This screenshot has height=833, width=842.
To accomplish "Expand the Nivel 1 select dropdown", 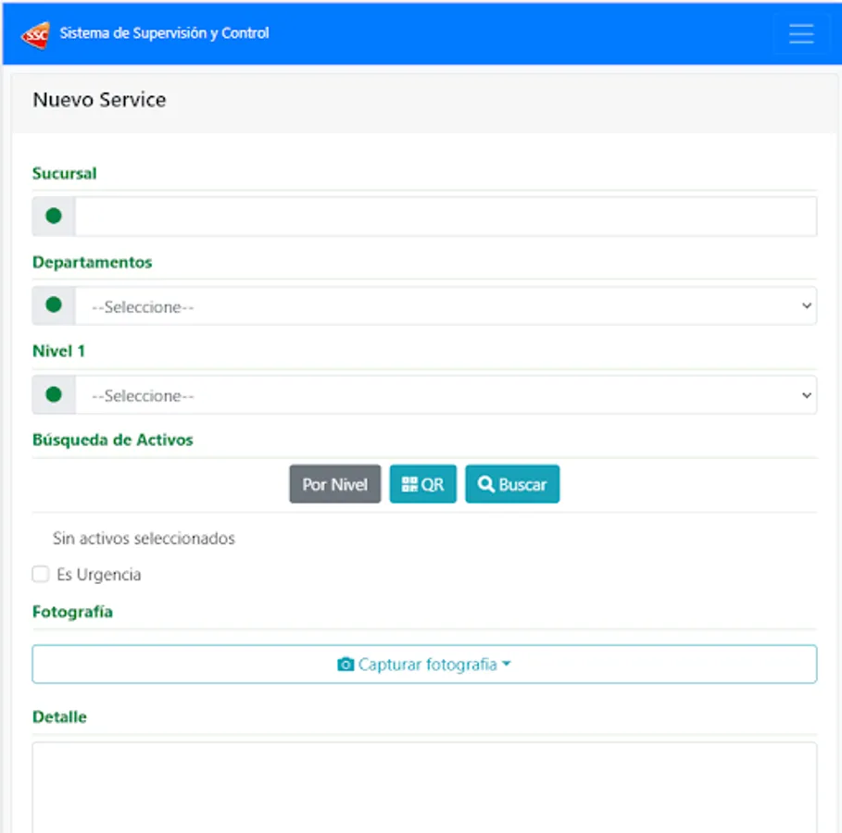I will (x=446, y=395).
